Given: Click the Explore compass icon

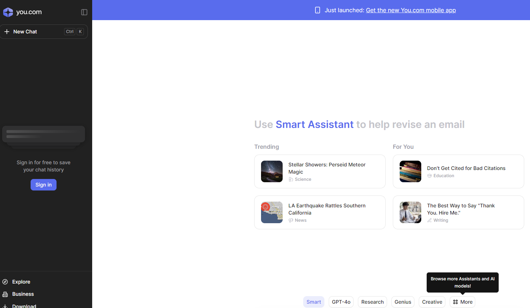Looking at the screenshot, I should [x=5, y=282].
